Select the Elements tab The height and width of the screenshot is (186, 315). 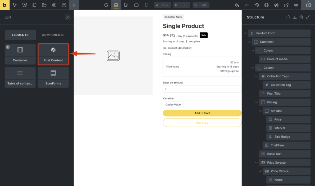tap(20, 35)
